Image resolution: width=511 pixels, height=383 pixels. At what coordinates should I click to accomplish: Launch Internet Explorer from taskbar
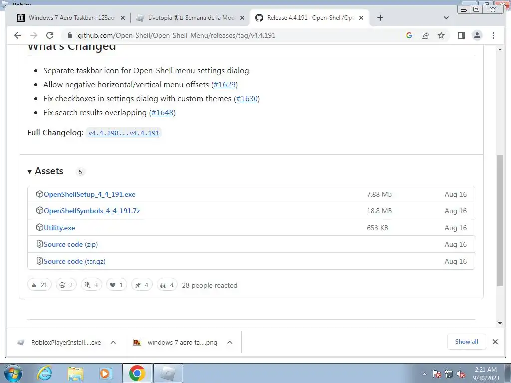tap(44, 373)
